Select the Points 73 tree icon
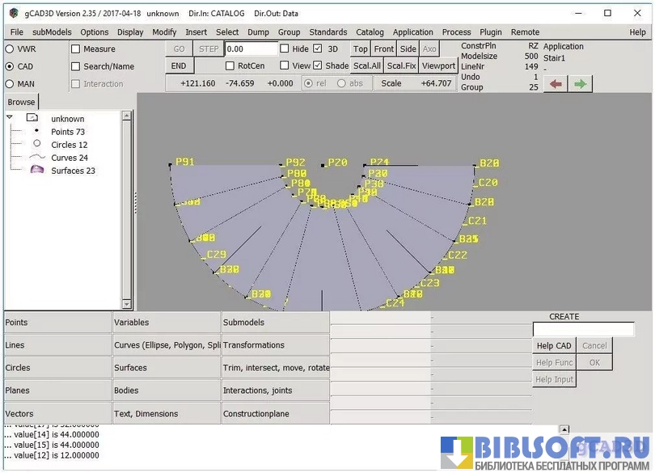 pyautogui.click(x=36, y=131)
